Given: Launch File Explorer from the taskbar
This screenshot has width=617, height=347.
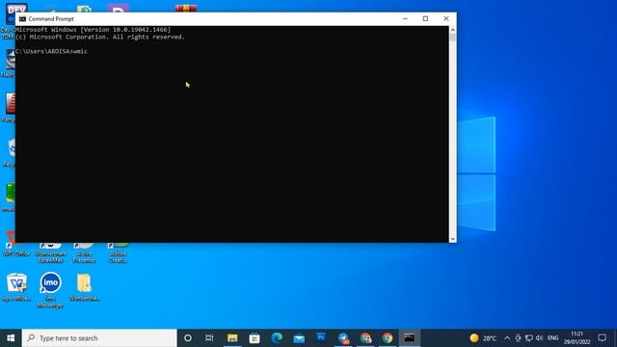Looking at the screenshot, I should 232,338.
